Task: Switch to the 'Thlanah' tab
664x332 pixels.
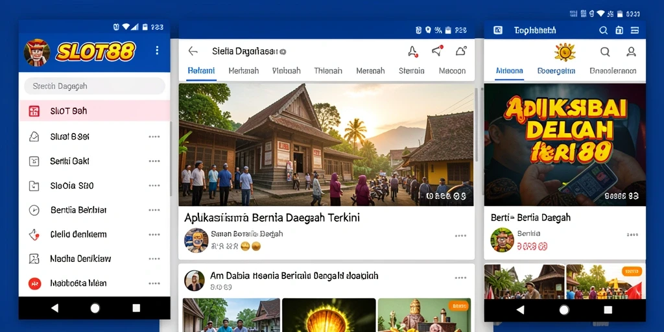Action: click(x=328, y=71)
